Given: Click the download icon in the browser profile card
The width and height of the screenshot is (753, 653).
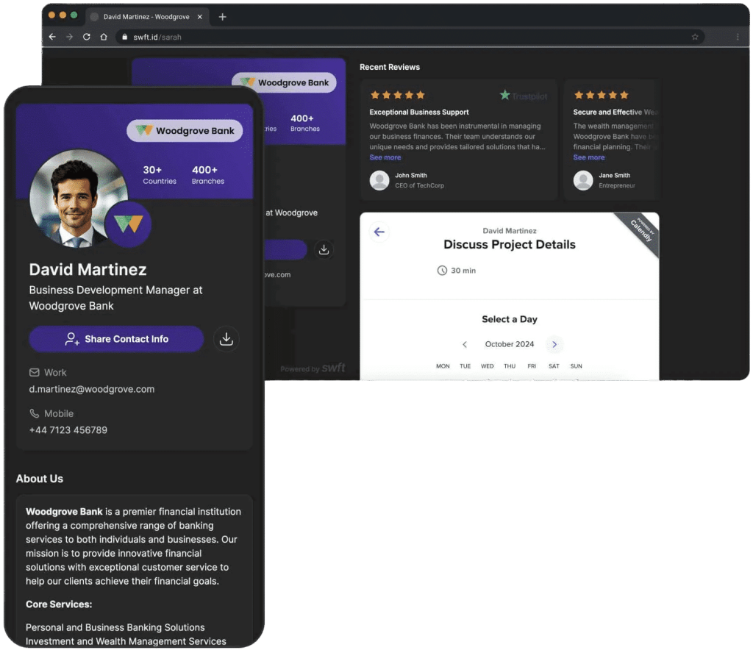Looking at the screenshot, I should pos(324,250).
